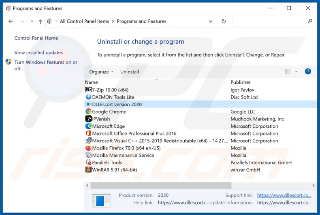The width and height of the screenshot is (320, 215).
Task: Expand the address bar history dropdown
Action: [211, 21]
